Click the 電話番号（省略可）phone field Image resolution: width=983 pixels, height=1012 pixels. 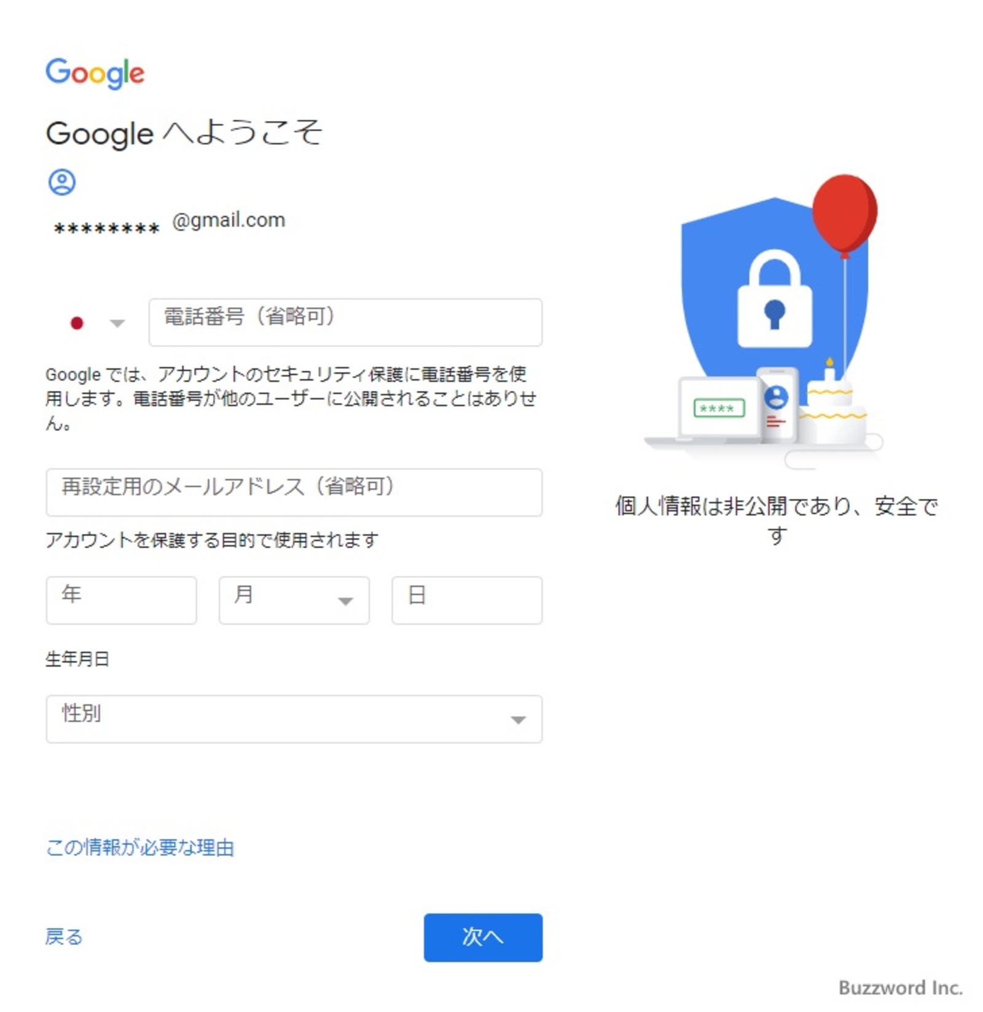pyautogui.click(x=345, y=322)
